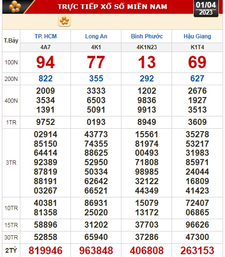Viewport: 225px width, 257px height.
Task: Click the 400N result 3513
Action: point(197,110)
